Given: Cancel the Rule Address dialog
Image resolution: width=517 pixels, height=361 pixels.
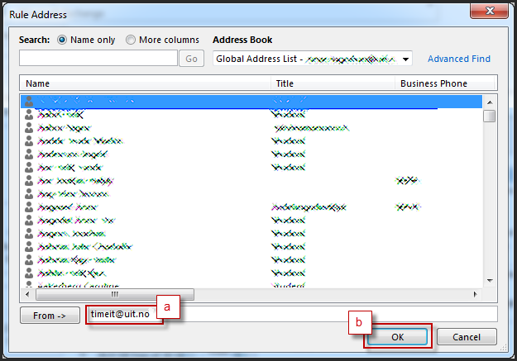Looking at the screenshot, I should coord(467,336).
